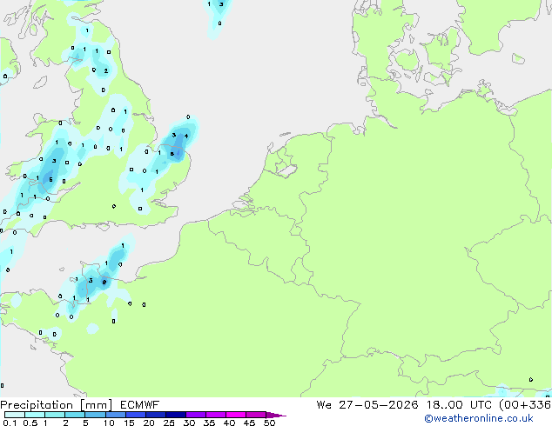Click the legend scale label "30"

(x=190, y=423)
